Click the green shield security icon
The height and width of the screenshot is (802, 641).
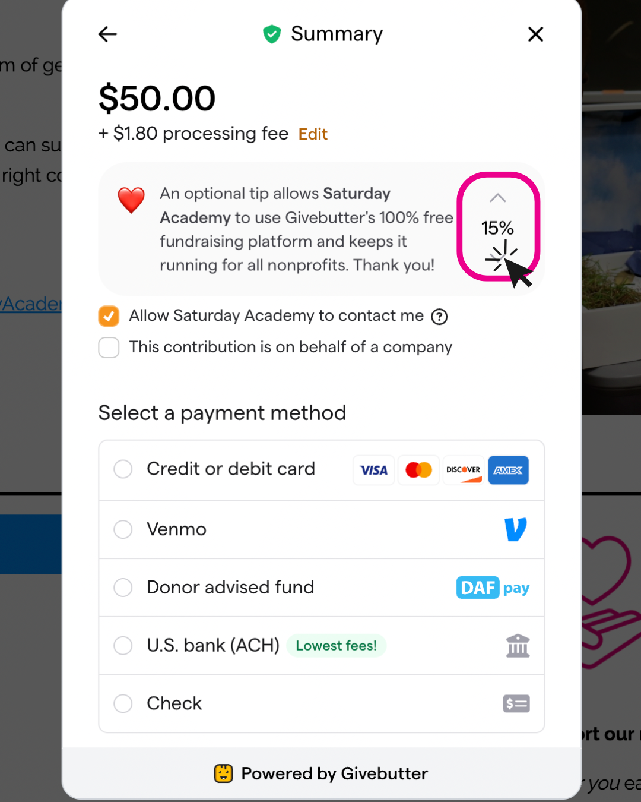(x=272, y=34)
